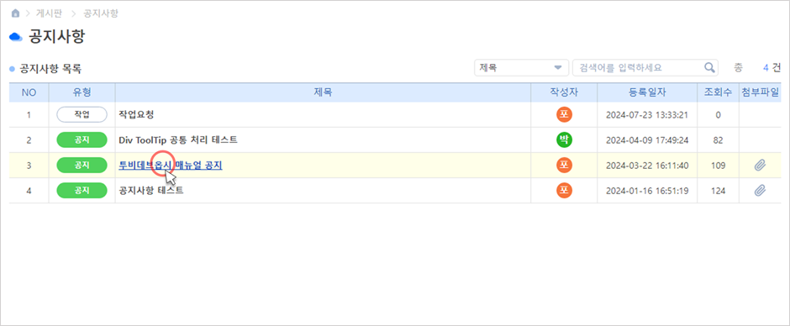Sort by the 조회수 column header
The height and width of the screenshot is (326, 790).
[x=718, y=92]
